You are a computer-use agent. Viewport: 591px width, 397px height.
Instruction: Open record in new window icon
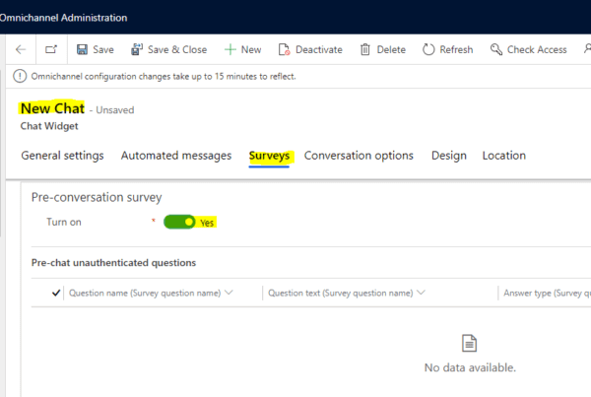tap(51, 49)
